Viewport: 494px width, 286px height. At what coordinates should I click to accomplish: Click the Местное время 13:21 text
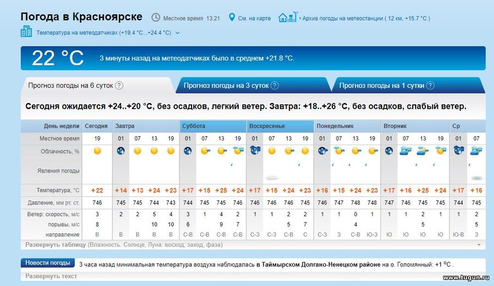click(x=191, y=18)
